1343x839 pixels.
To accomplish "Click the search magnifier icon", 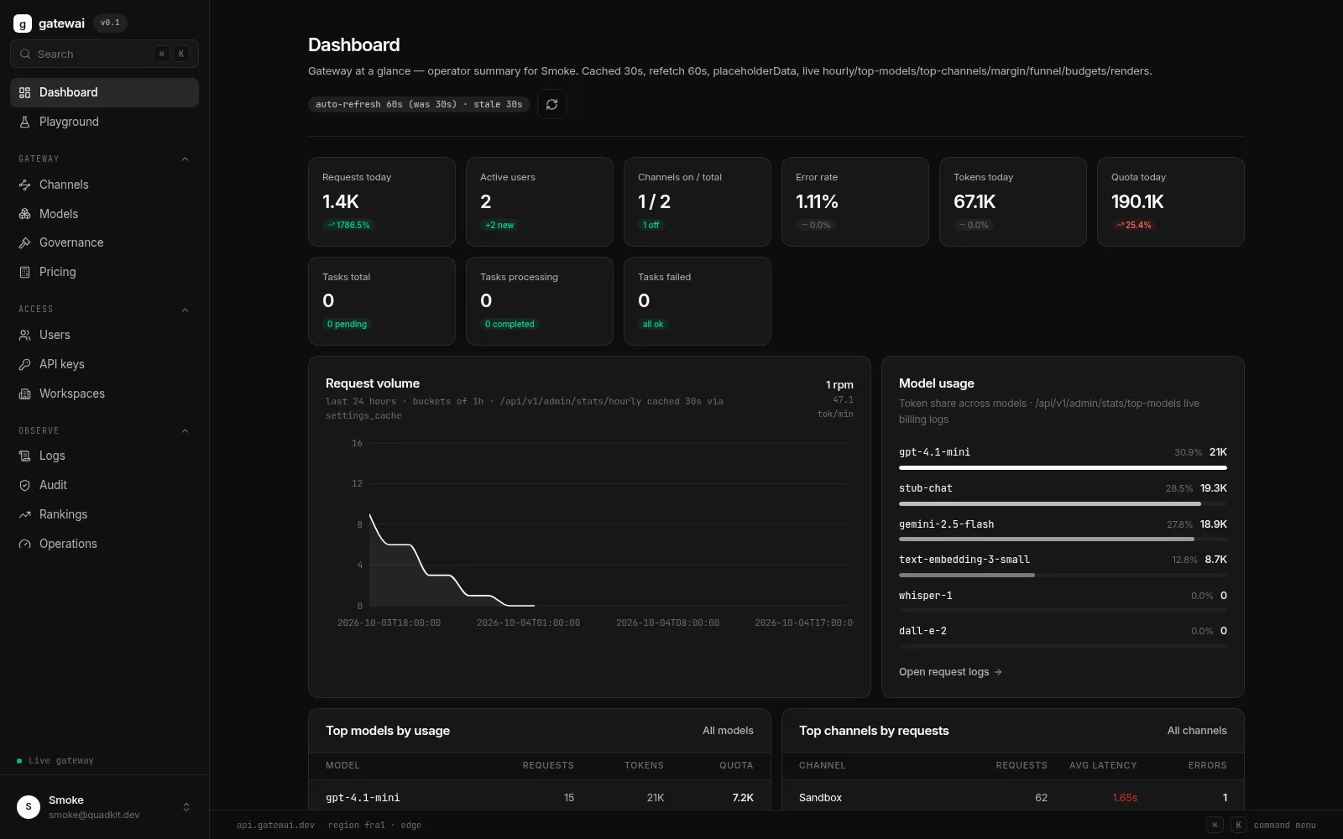I will pos(25,54).
